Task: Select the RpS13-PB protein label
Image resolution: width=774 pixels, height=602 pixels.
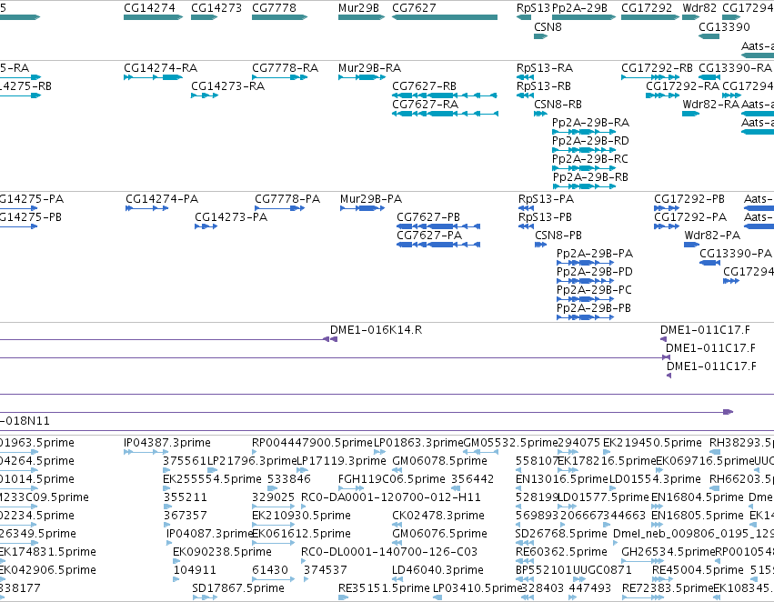Action: (545, 217)
